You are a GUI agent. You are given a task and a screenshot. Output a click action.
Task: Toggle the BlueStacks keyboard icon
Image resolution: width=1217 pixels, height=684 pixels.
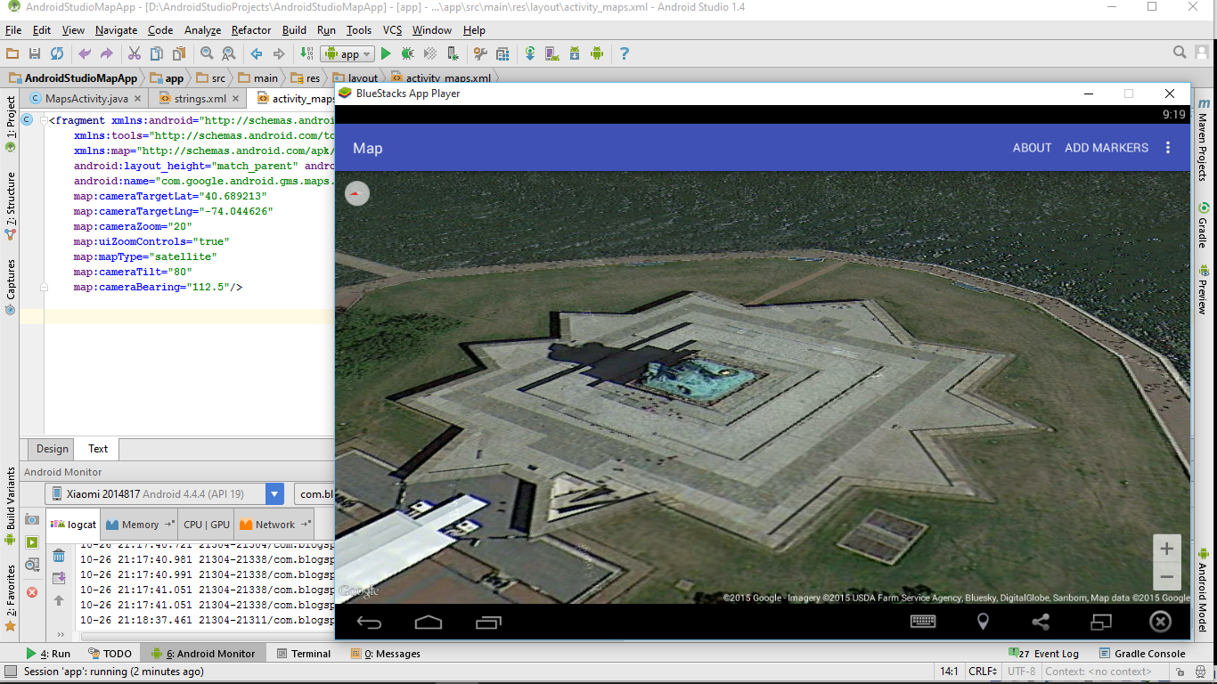(922, 622)
